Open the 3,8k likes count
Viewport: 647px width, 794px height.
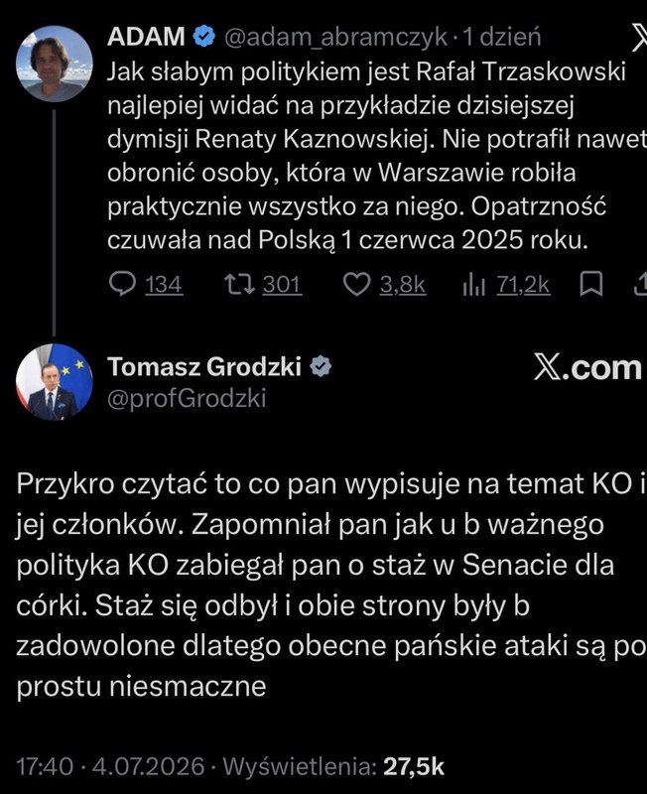pos(403,285)
